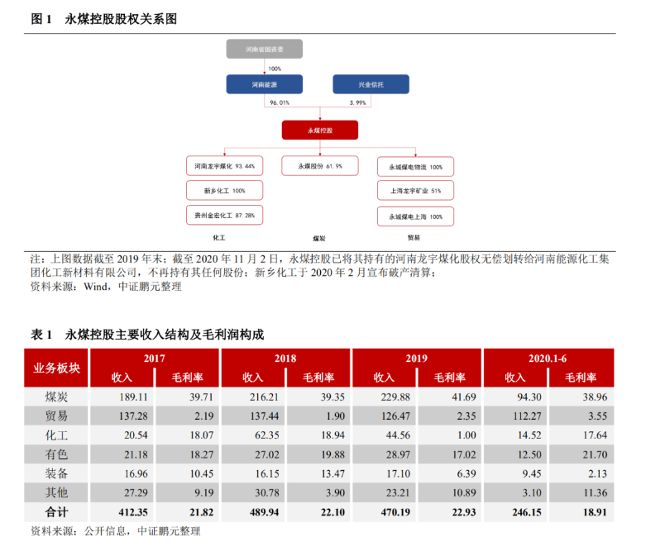Image resolution: width=665 pixels, height=551 pixels.
Task: Click the 图 1 永煤控股股权关系图 heading
Action: [x=104, y=19]
